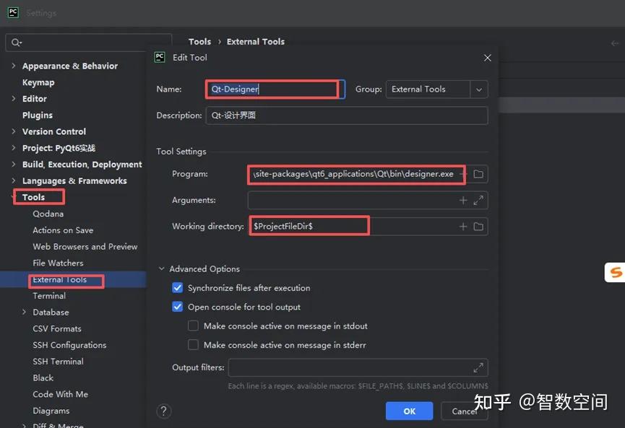Toggle Synchronize files after execution

[177, 287]
